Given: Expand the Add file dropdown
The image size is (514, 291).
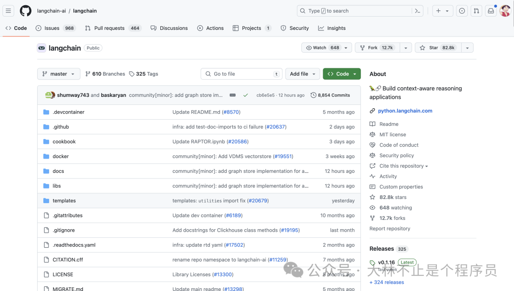Looking at the screenshot, I should click(x=302, y=74).
